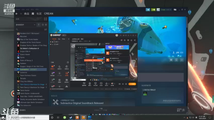Open Subnautica game settings gear

[171, 60]
